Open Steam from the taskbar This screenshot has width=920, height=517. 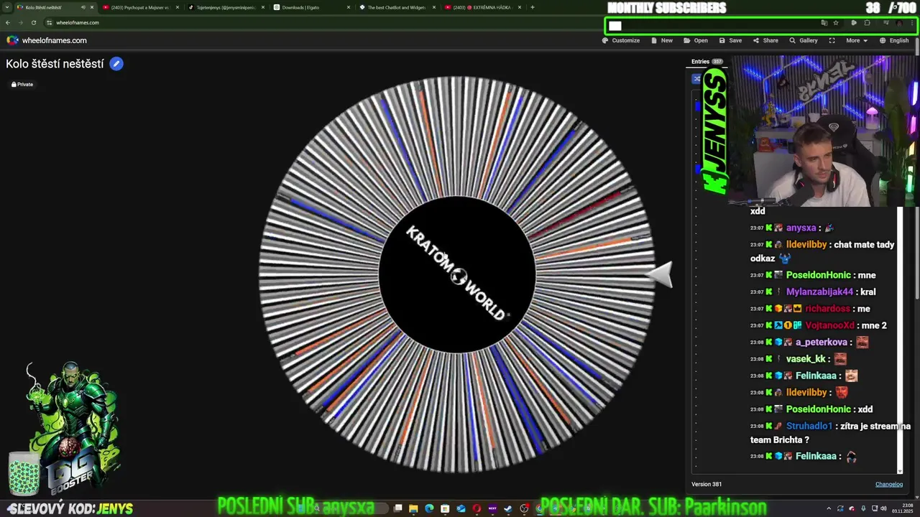tap(508, 508)
